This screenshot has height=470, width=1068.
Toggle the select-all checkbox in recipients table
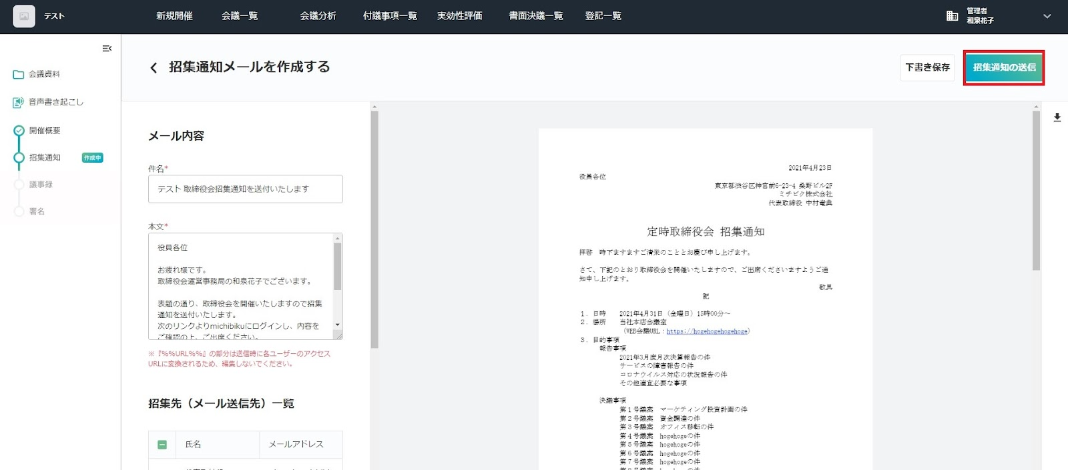tap(162, 445)
